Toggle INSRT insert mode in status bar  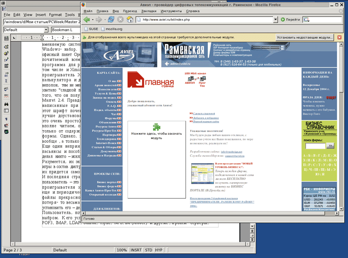(136, 250)
